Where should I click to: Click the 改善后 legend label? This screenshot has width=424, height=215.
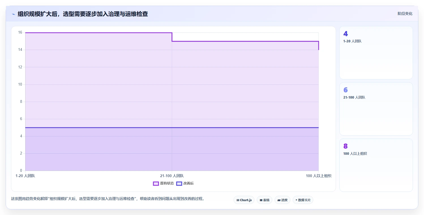(189, 183)
